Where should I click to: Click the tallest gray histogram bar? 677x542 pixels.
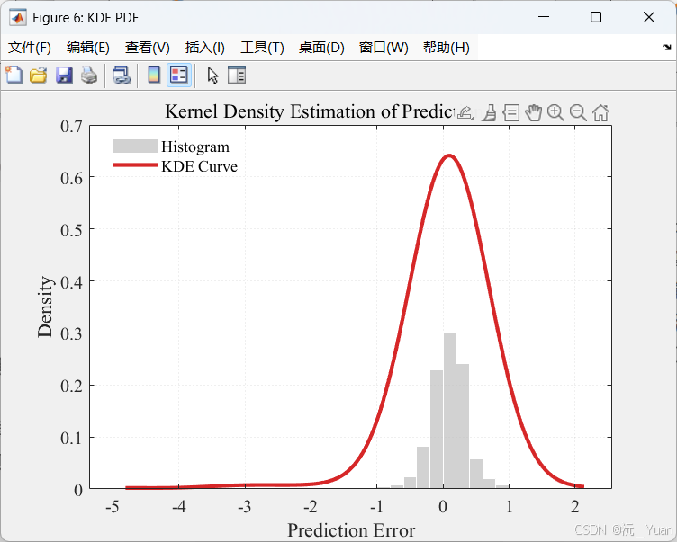449,411
